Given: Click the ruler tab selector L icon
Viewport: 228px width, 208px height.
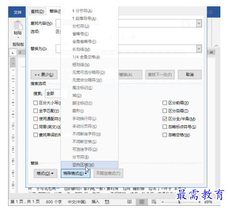Looking at the screenshot, I should pyautogui.click(x=13, y=53).
